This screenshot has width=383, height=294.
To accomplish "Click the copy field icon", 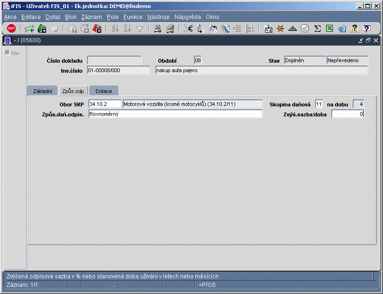I will point(201,29).
